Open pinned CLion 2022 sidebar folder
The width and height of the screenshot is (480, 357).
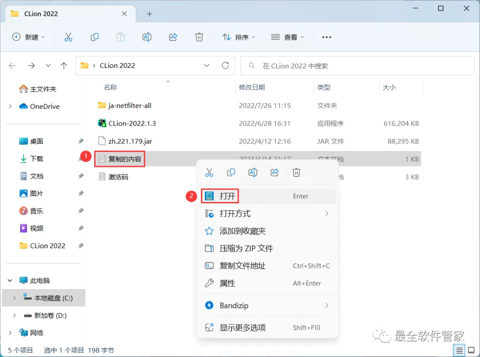coord(48,246)
